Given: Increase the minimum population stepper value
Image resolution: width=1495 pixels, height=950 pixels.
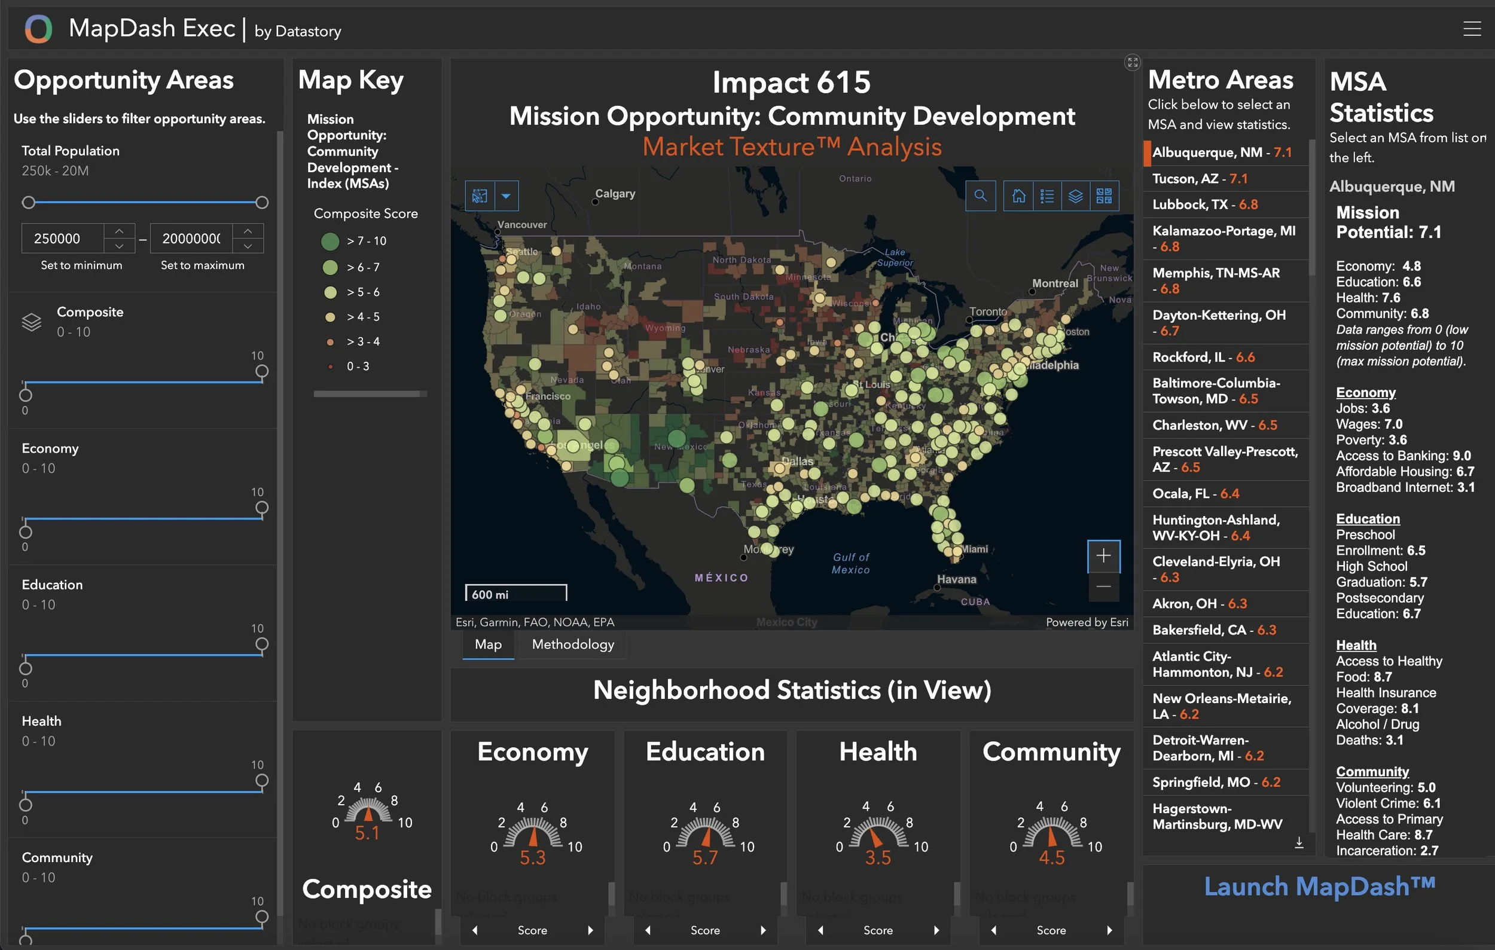Looking at the screenshot, I should pos(119,231).
